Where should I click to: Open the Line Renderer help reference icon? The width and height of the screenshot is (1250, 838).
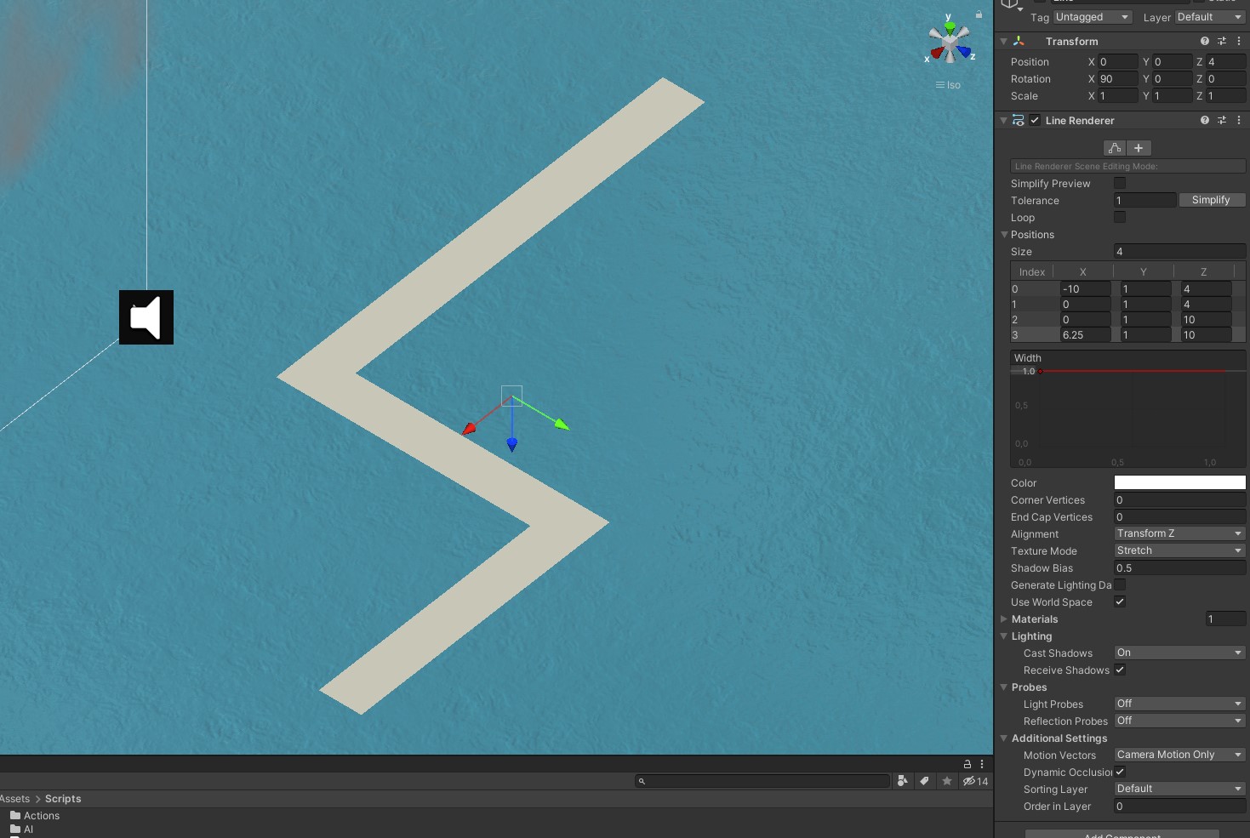(1204, 121)
